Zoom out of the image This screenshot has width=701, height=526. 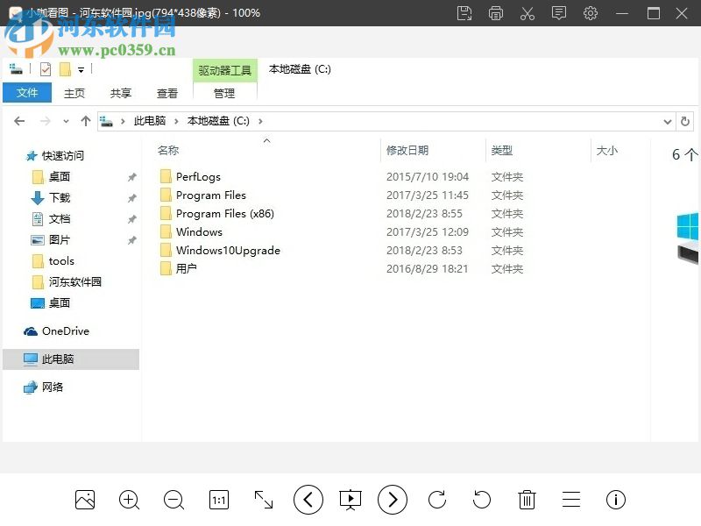point(173,500)
